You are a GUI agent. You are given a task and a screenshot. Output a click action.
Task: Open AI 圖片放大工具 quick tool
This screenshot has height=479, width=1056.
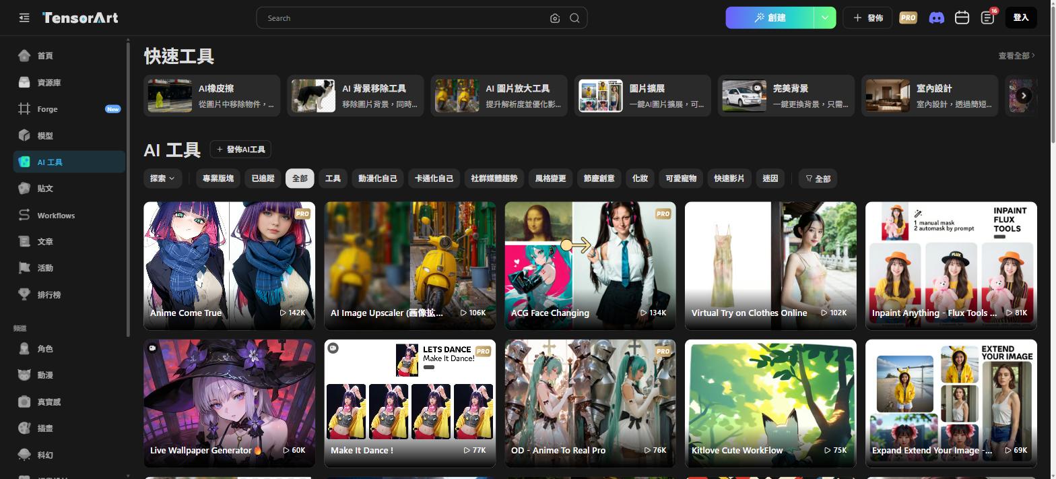499,96
